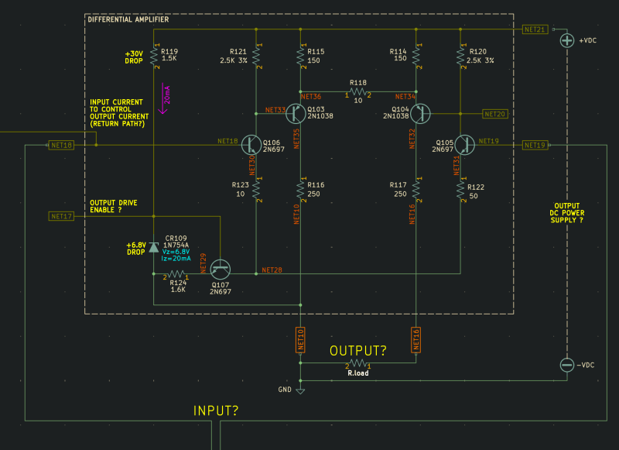Click the NET36 net label
This screenshot has width=619, height=450.
click(x=311, y=96)
